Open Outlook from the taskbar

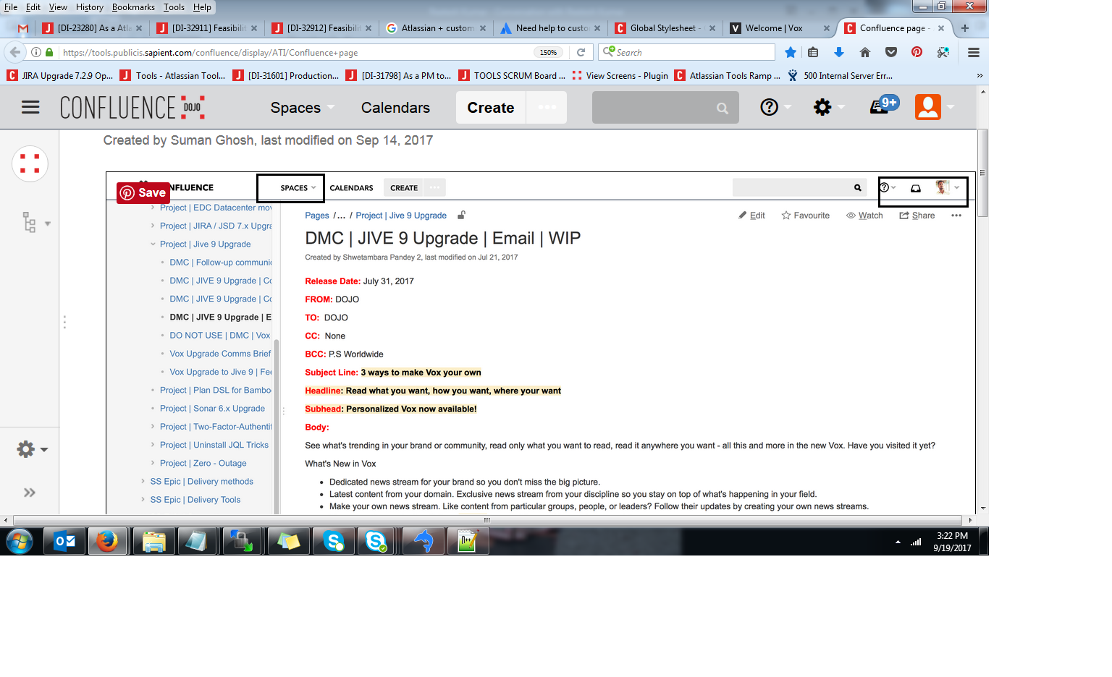tap(65, 541)
